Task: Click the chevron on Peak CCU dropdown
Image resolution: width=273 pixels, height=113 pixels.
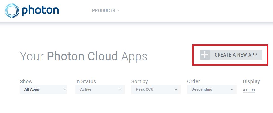Action: point(176,89)
